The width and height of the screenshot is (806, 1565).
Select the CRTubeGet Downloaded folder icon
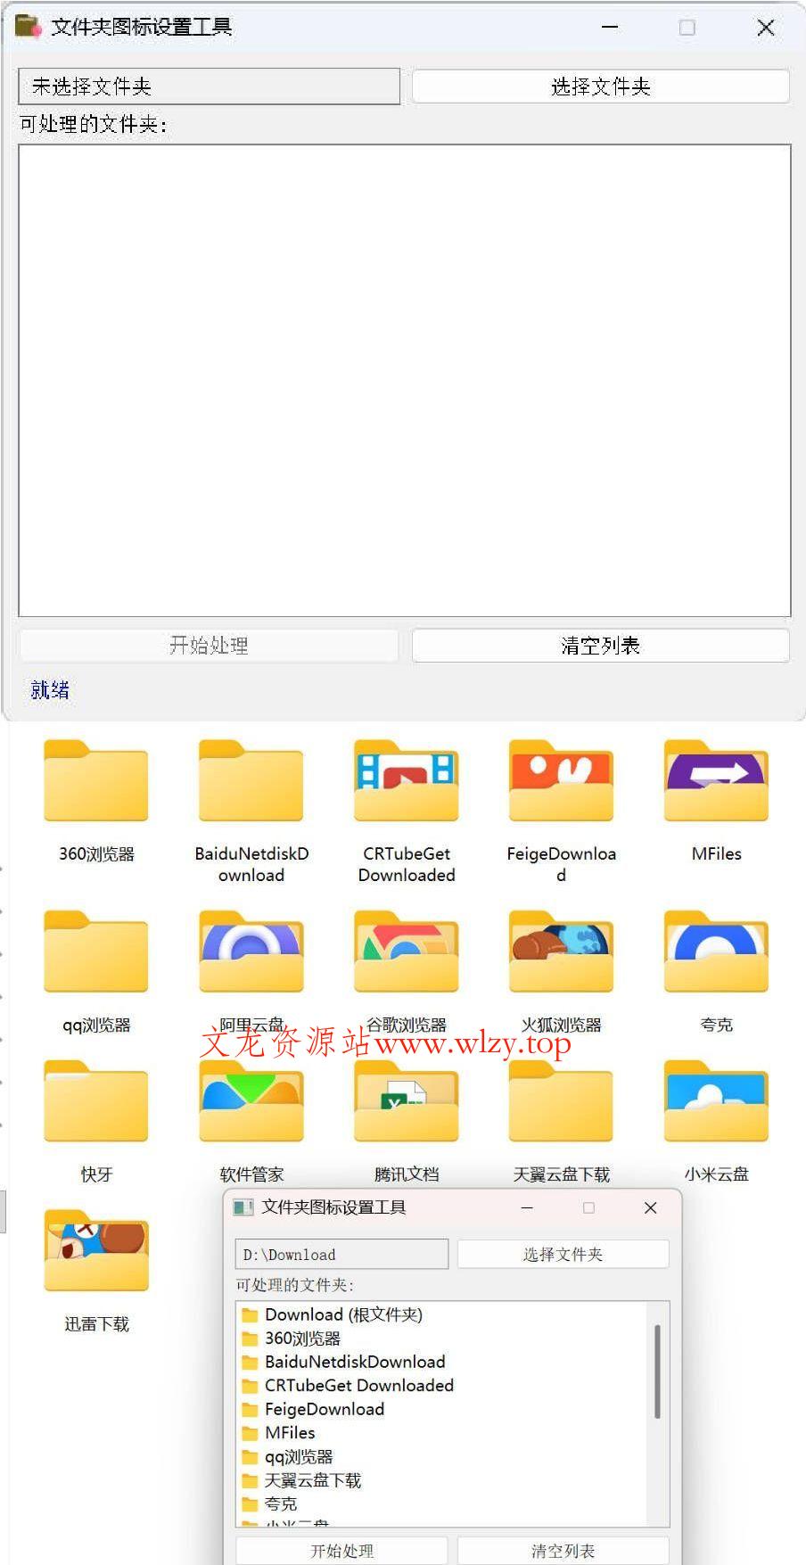[x=407, y=781]
